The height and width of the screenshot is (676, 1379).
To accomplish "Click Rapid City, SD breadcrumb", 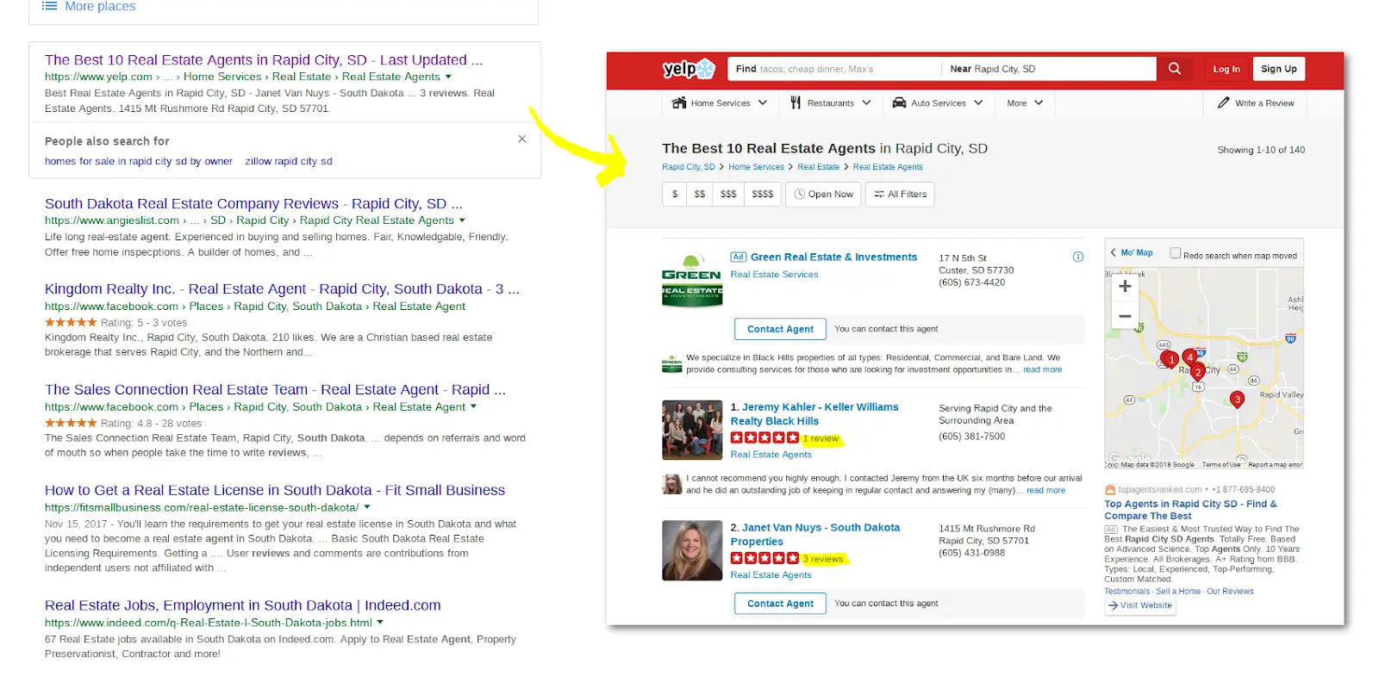I will pyautogui.click(x=688, y=167).
